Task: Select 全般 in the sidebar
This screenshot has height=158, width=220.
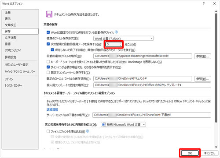Action: click(7, 13)
